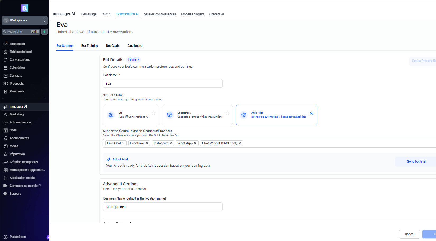Click the Launchpad icon in sidebar

pos(6,44)
